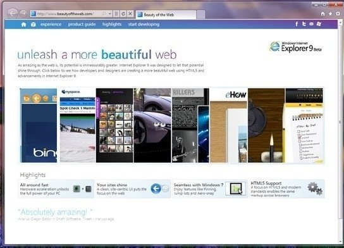344x248 pixels.
Task: Open the address bar dropdown arrow
Action: pos(110,14)
